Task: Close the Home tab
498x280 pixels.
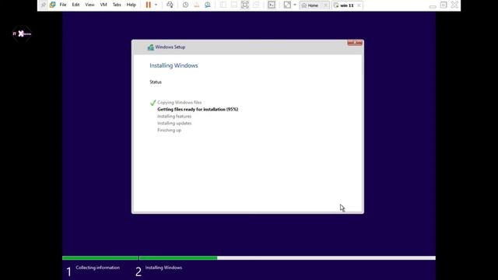Action: click(x=325, y=5)
